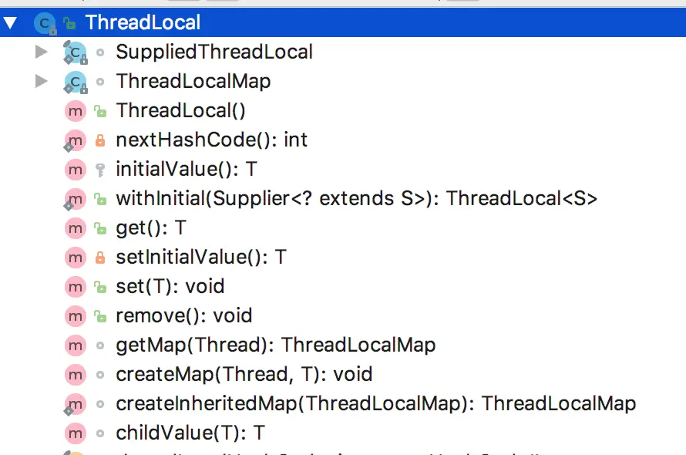Click the method icon beside withInitial(Supplier)
This screenshot has width=686, height=455.
(x=75, y=198)
